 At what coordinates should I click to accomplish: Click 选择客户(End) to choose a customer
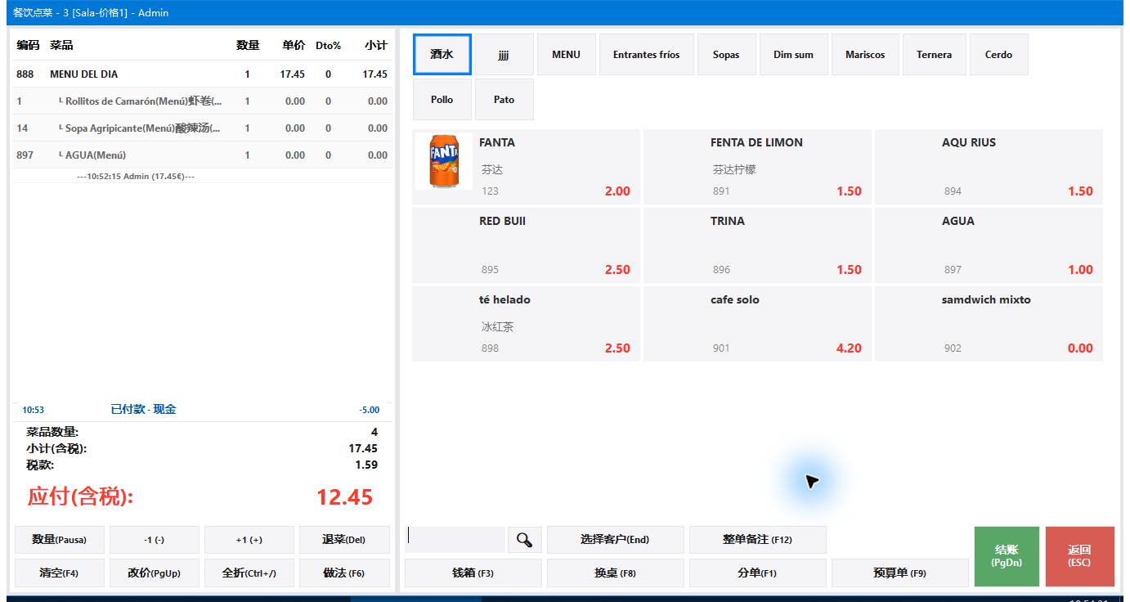coord(615,540)
